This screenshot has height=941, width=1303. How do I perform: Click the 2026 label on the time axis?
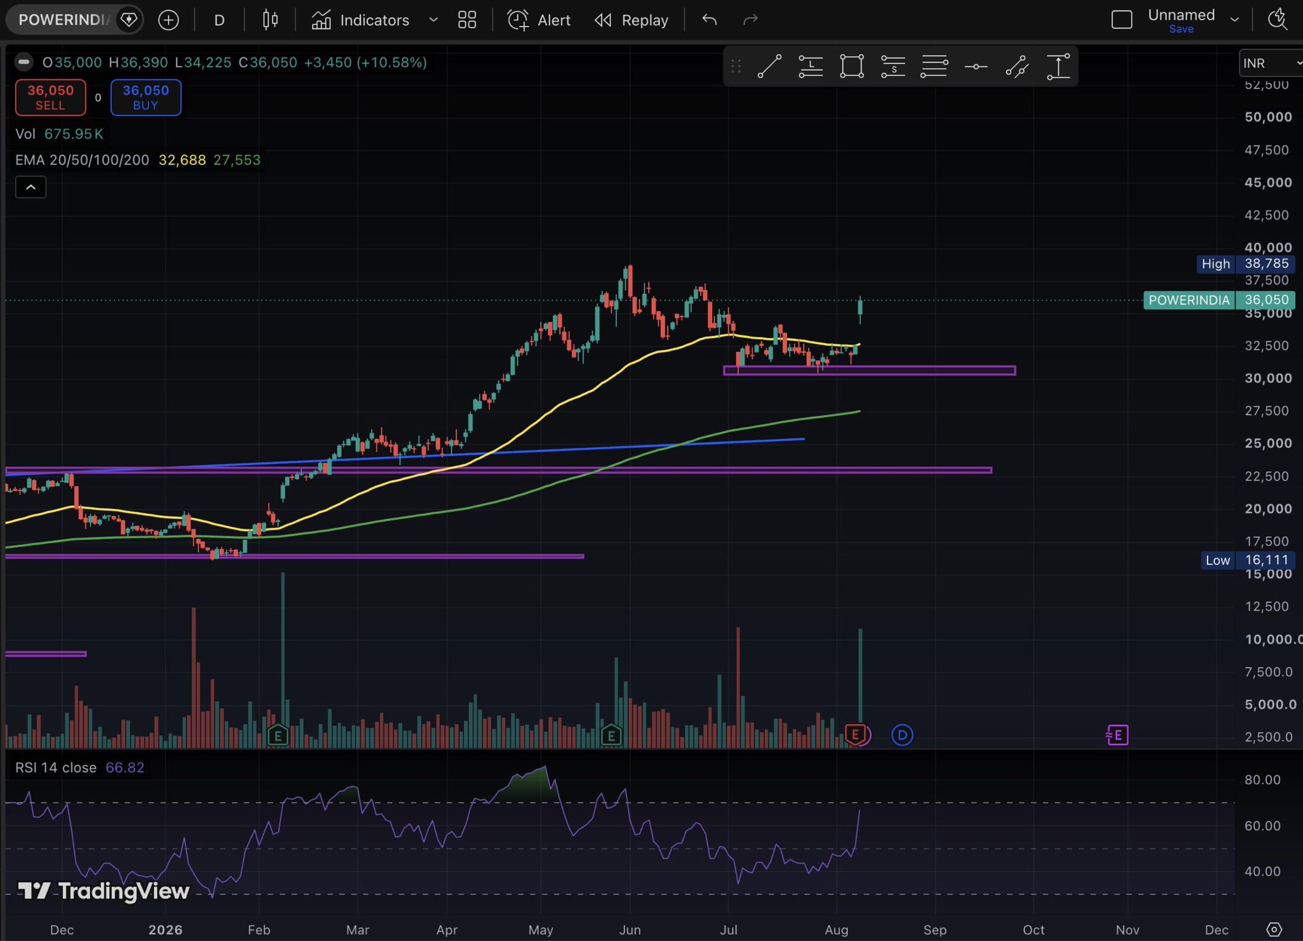165,929
